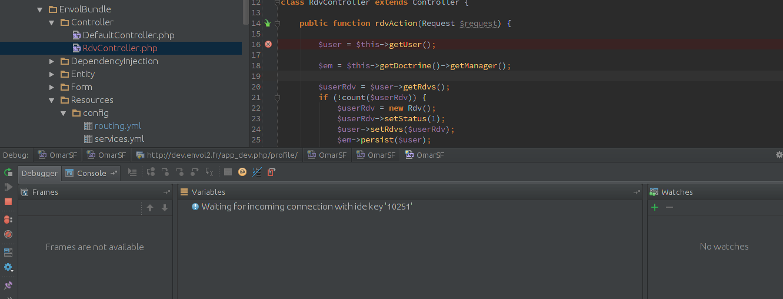
Task: Click getManager call on line 18
Action: click(474, 66)
